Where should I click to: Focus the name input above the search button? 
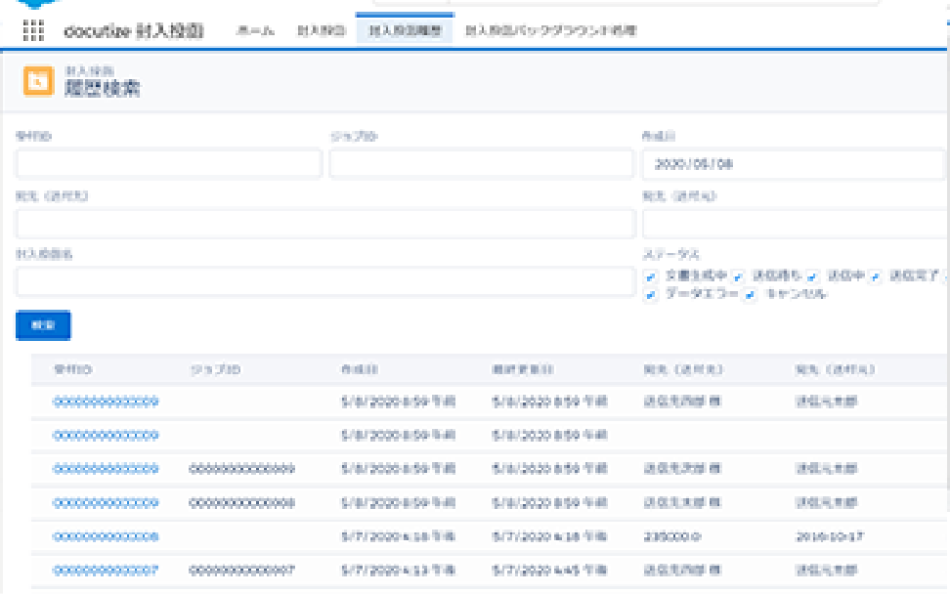pos(325,281)
